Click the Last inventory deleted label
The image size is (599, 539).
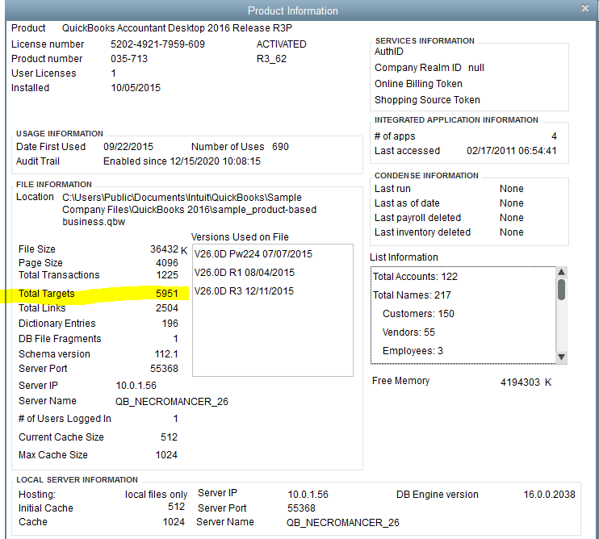(422, 232)
